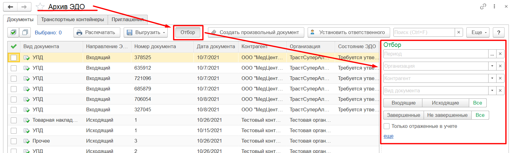The height and width of the screenshot is (153, 511).
Task: Go forward with the right arrow button
Action: [x=24, y=7]
